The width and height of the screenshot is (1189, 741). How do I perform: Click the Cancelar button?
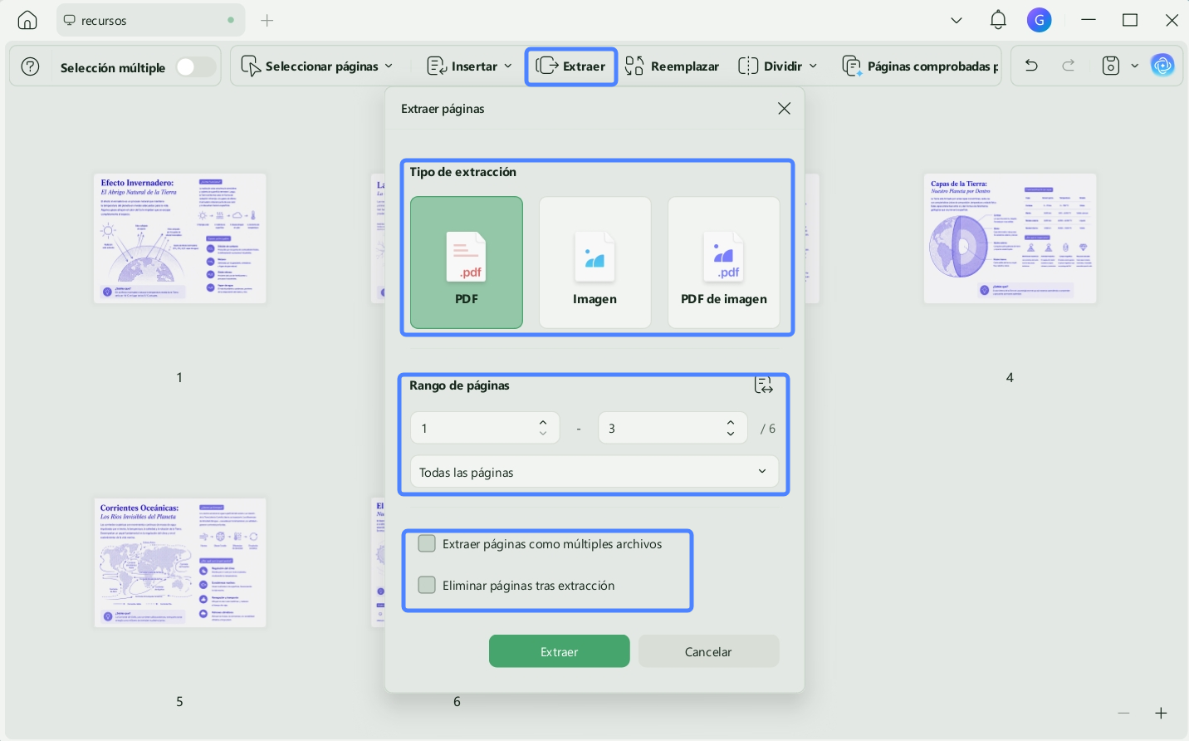point(708,651)
